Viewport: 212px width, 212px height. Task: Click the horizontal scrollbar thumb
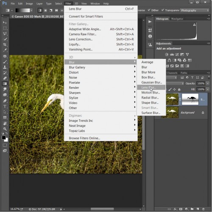point(102,209)
